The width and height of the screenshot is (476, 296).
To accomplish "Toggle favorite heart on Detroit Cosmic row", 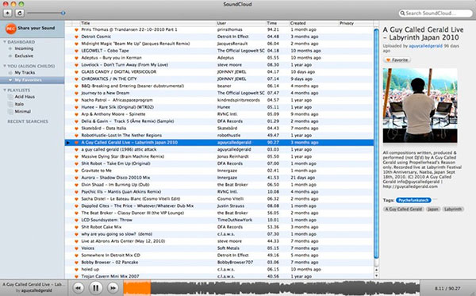I will 76,37.
